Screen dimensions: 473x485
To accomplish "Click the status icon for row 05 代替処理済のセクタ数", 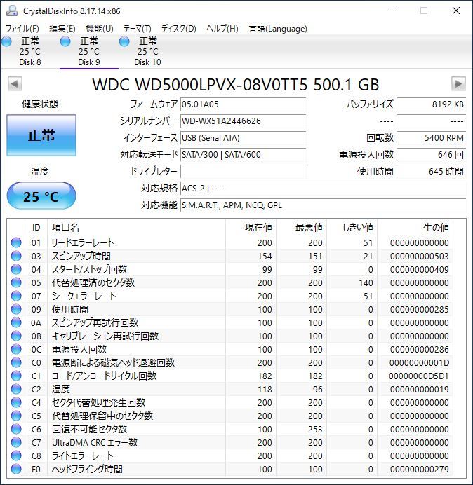I will [16, 282].
